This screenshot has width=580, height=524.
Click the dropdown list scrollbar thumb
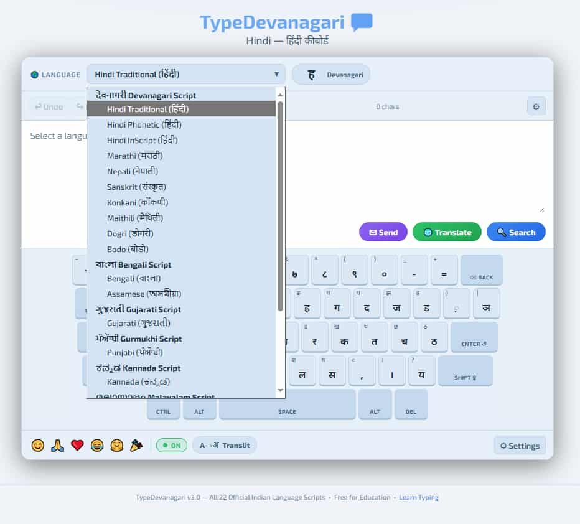click(x=281, y=207)
